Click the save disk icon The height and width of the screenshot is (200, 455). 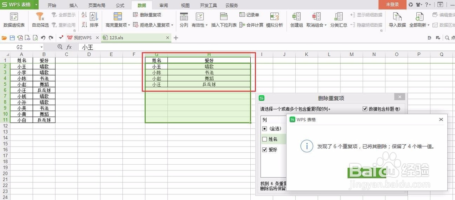point(12,38)
